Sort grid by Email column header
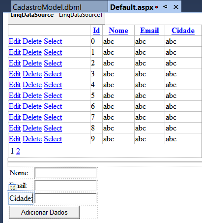Screen dimensions: 202x223 pos(149,31)
